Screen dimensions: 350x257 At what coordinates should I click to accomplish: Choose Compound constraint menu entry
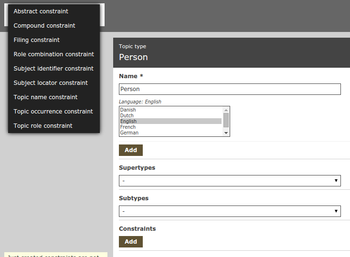44,26
